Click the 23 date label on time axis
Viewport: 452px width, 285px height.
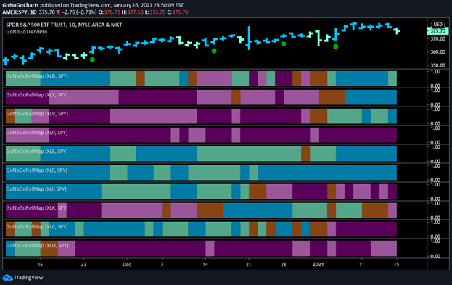coord(83,264)
